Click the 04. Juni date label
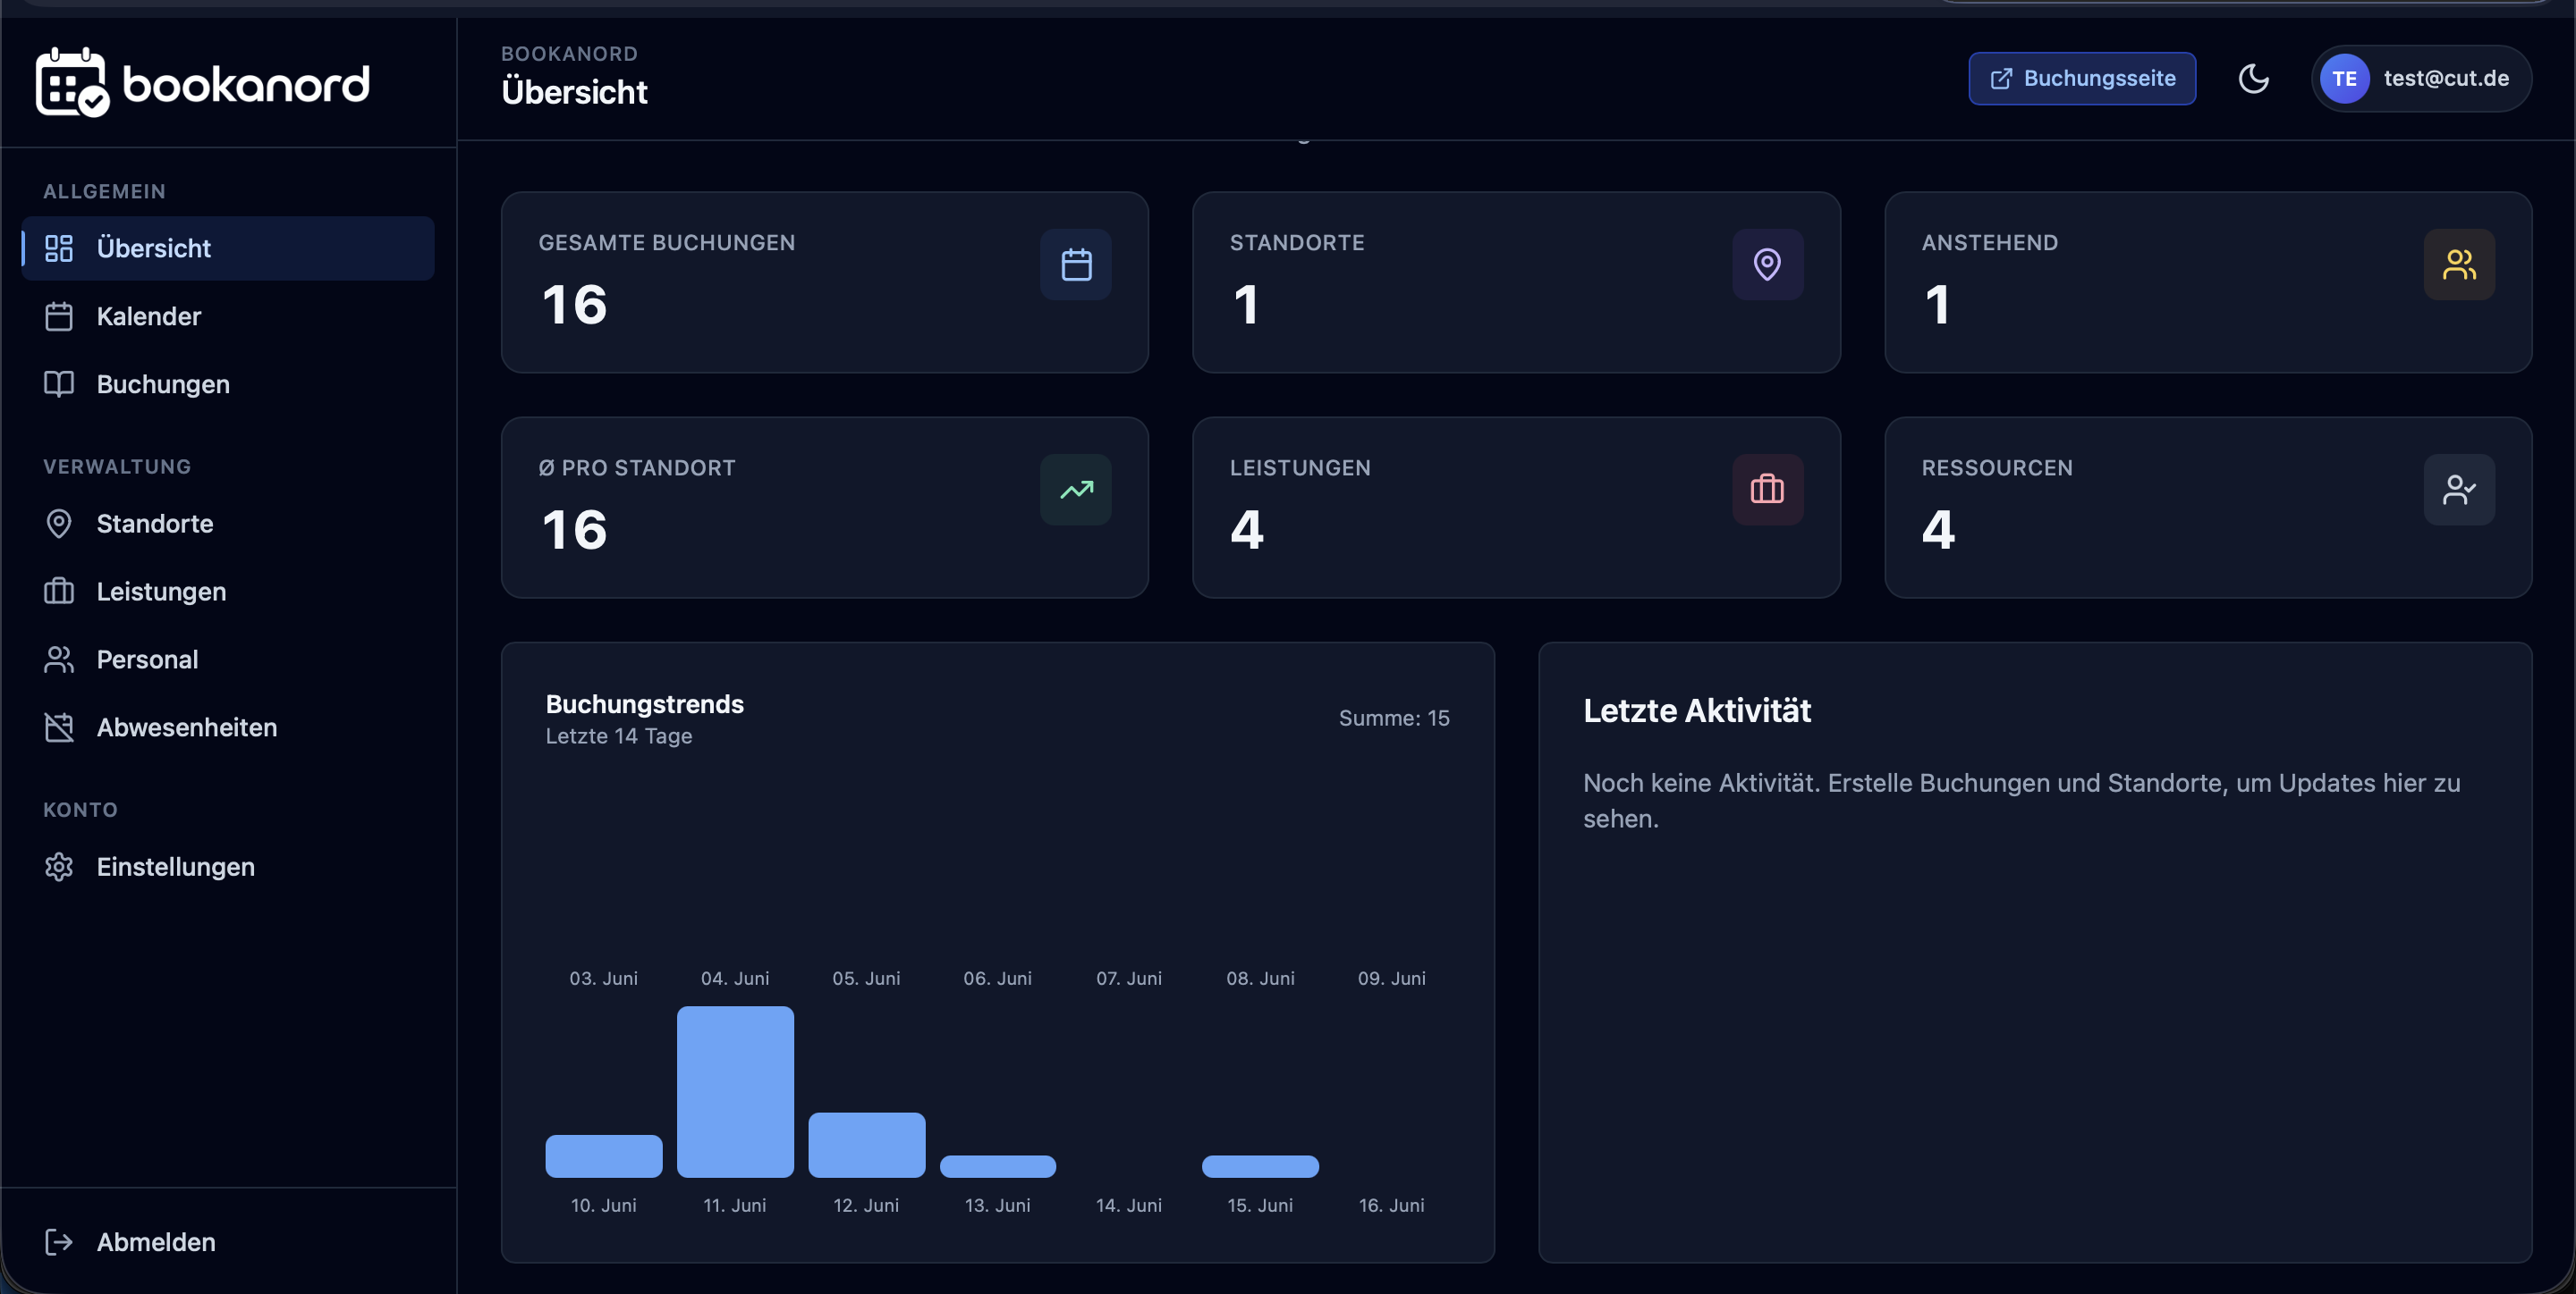The height and width of the screenshot is (1294, 2576). (x=735, y=979)
